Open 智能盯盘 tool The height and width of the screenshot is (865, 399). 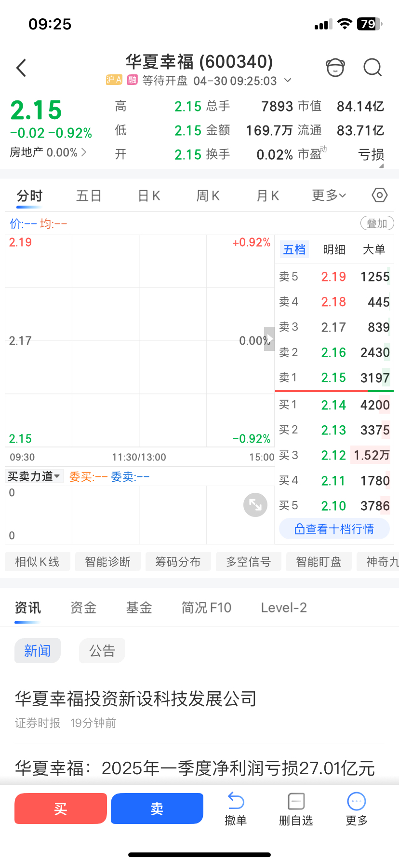coord(319,561)
